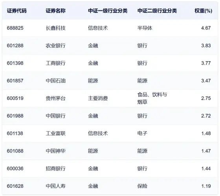Select the stock name 贵州茅台
Image resolution: width=220 pixels, height=196 pixels.
(x=55, y=98)
